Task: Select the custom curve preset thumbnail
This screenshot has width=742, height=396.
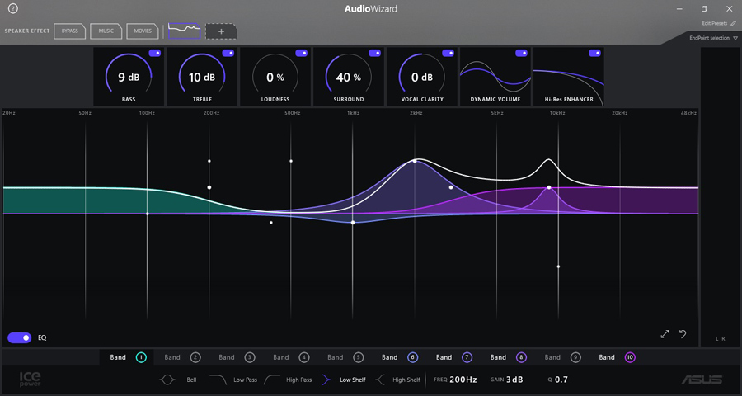Action: 185,31
